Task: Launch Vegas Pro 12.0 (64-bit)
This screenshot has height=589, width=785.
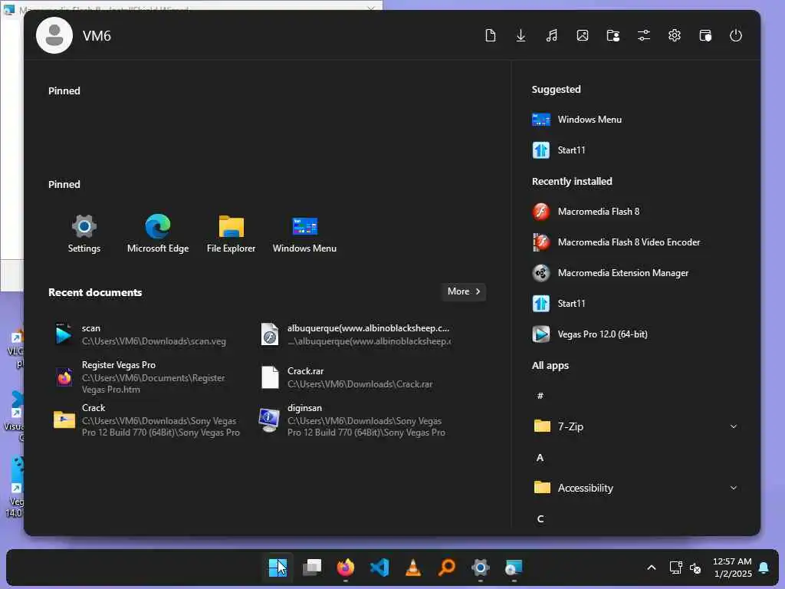Action: click(590, 334)
